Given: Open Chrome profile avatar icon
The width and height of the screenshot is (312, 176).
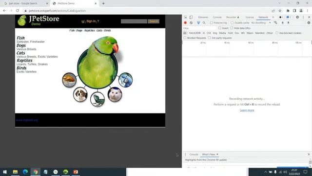Looking at the screenshot, I should (301, 11).
